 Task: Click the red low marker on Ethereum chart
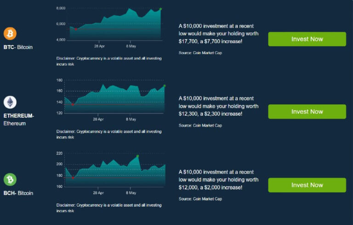(x=73, y=104)
